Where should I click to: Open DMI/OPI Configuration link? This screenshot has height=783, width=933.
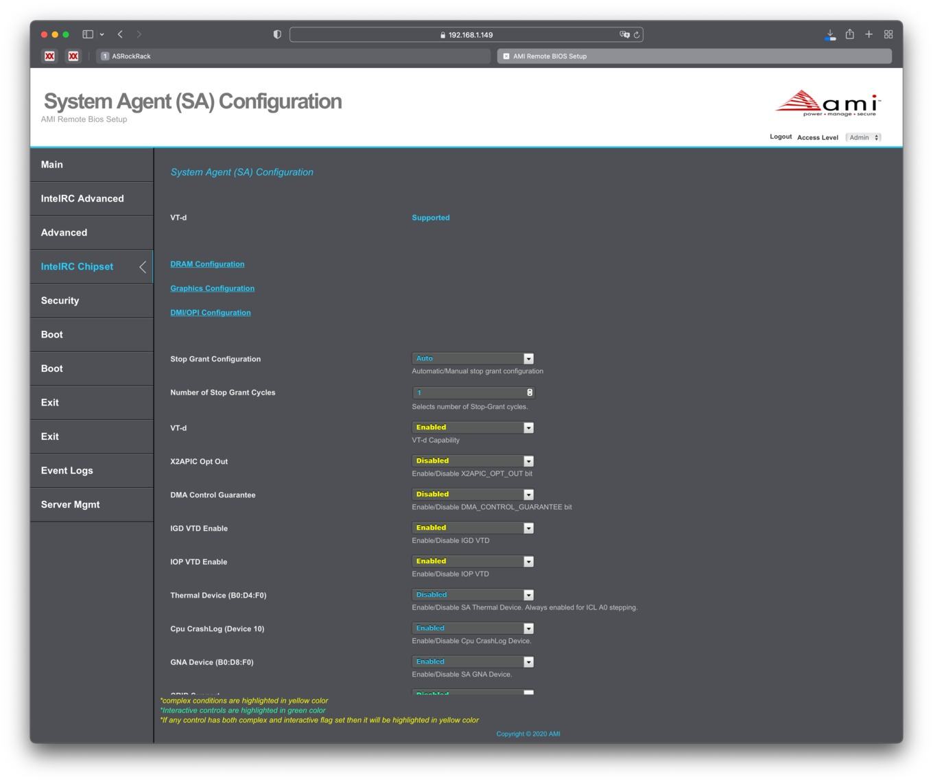pos(210,313)
